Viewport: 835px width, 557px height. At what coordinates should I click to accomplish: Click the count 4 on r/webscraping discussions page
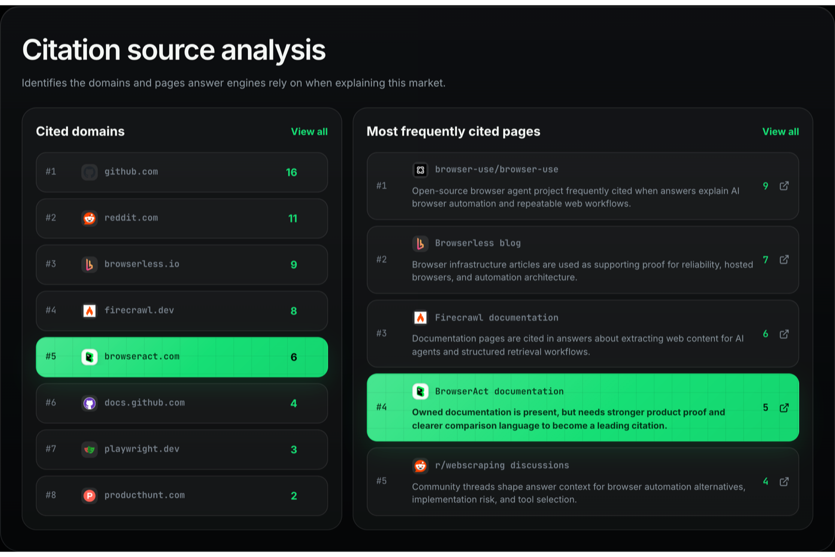tap(765, 481)
